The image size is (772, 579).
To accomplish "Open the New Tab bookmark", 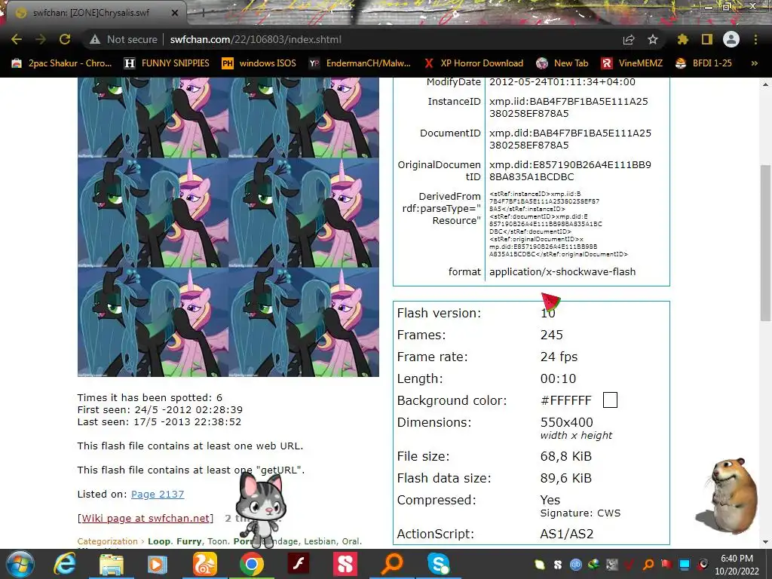I will click(x=562, y=63).
